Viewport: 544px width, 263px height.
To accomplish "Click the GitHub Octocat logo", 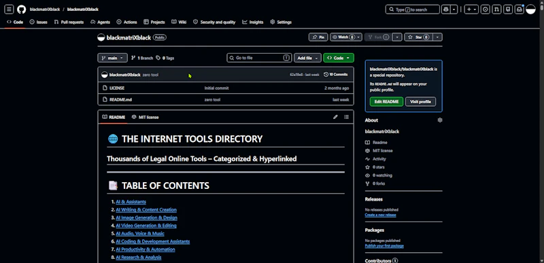I will pos(22,10).
